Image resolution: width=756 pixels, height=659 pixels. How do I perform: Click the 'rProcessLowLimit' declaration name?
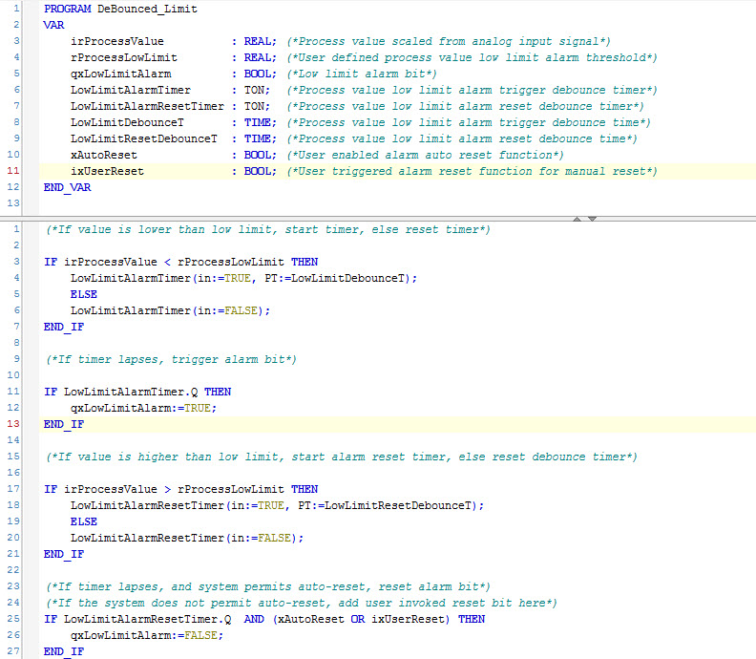click(124, 57)
